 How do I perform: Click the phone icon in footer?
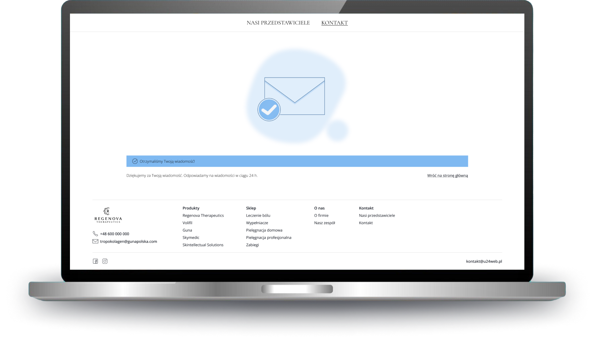[x=95, y=234]
